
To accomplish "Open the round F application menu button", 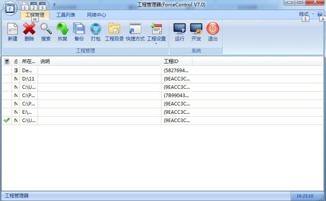I will (x=10, y=8).
